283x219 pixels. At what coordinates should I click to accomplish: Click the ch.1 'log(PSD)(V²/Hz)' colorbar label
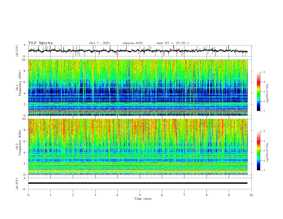(268, 93)
